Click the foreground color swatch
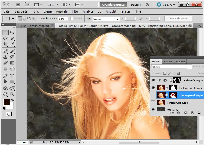This screenshot has width=204, height=145. point(7,102)
